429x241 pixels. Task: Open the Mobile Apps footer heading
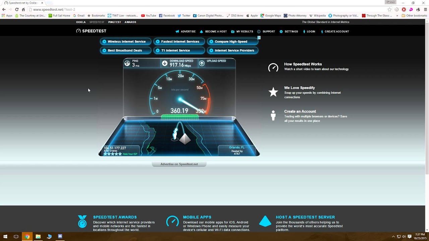coord(197,217)
